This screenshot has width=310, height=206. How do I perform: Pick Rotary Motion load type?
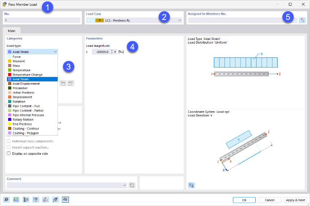tap(32, 120)
